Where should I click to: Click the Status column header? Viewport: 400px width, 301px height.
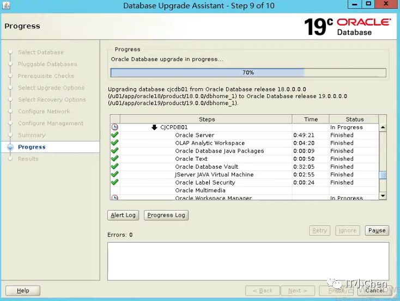[354, 119]
